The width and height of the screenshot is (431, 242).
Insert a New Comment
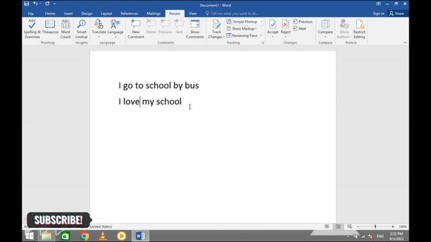tap(136, 29)
